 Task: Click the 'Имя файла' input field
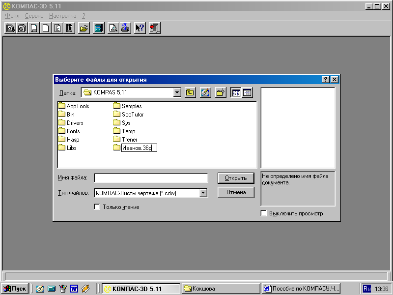[151, 178]
